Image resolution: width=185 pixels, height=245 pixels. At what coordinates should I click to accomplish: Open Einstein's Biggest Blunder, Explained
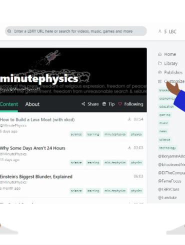coord(36,176)
